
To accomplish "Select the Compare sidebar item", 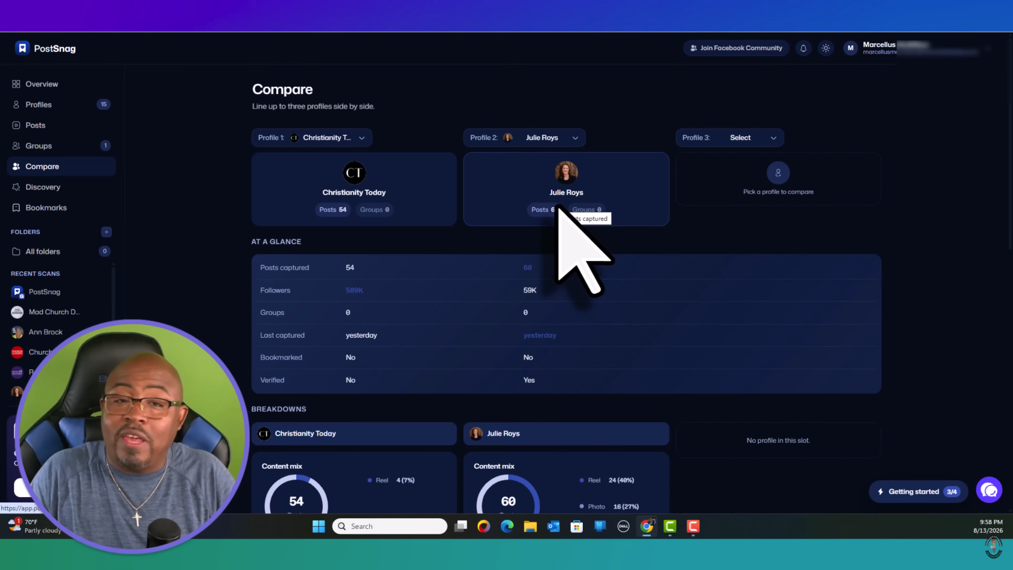I will pyautogui.click(x=61, y=166).
